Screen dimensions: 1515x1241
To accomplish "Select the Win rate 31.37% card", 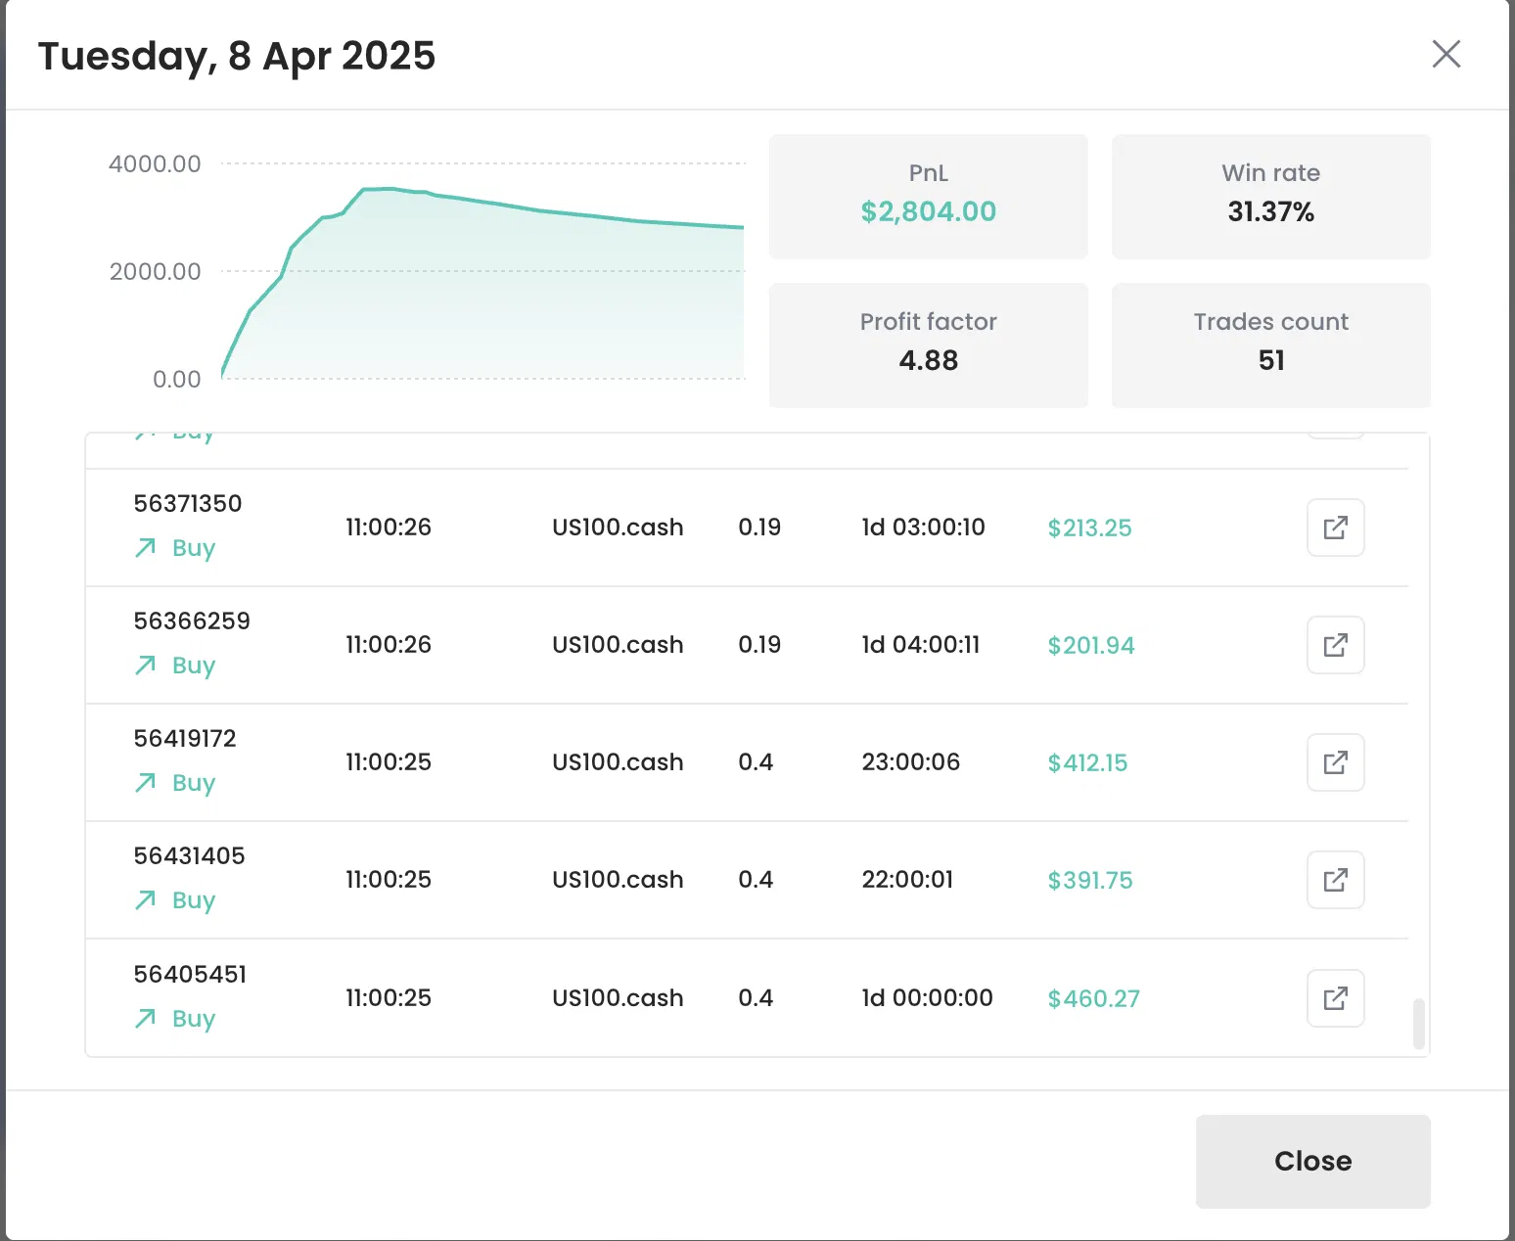I will tap(1270, 197).
